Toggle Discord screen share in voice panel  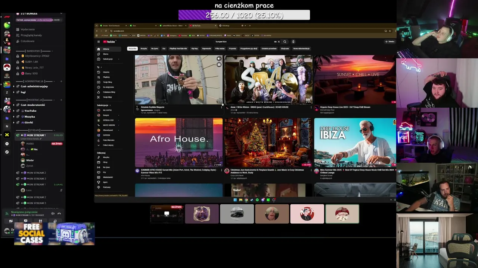[25, 221]
